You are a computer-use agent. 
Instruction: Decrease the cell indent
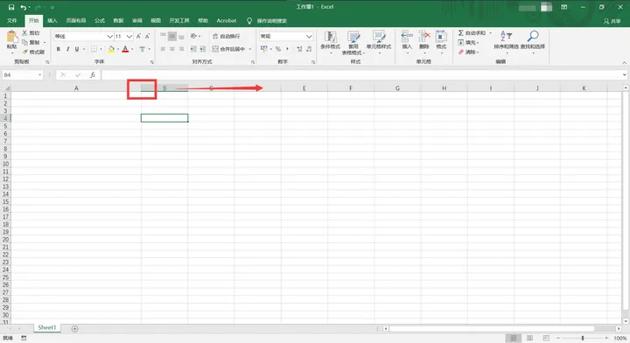tap(193, 49)
